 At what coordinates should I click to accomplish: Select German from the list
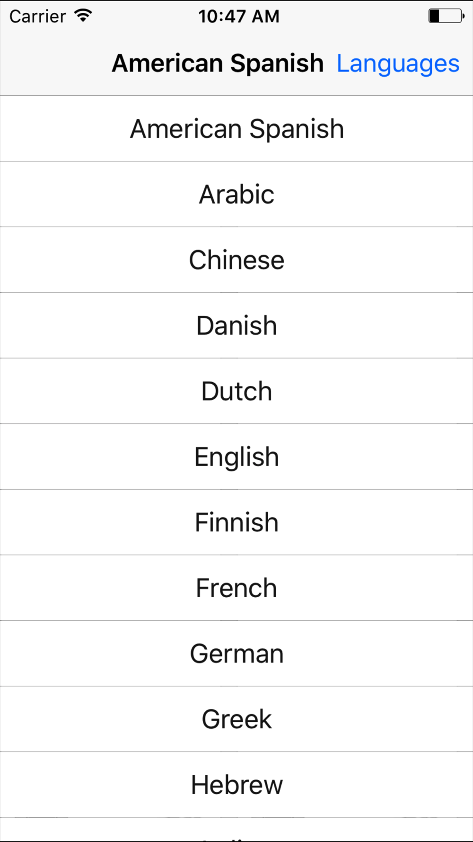(x=236, y=654)
